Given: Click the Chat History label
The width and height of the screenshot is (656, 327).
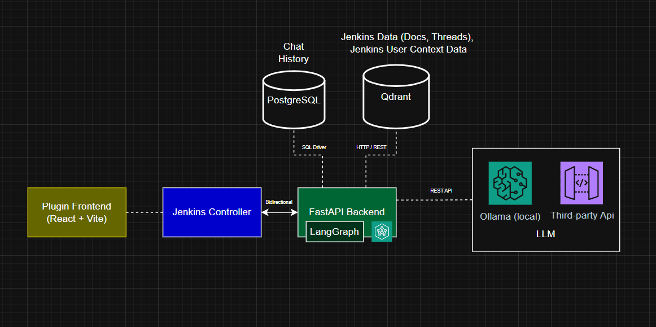Looking at the screenshot, I should tap(294, 53).
